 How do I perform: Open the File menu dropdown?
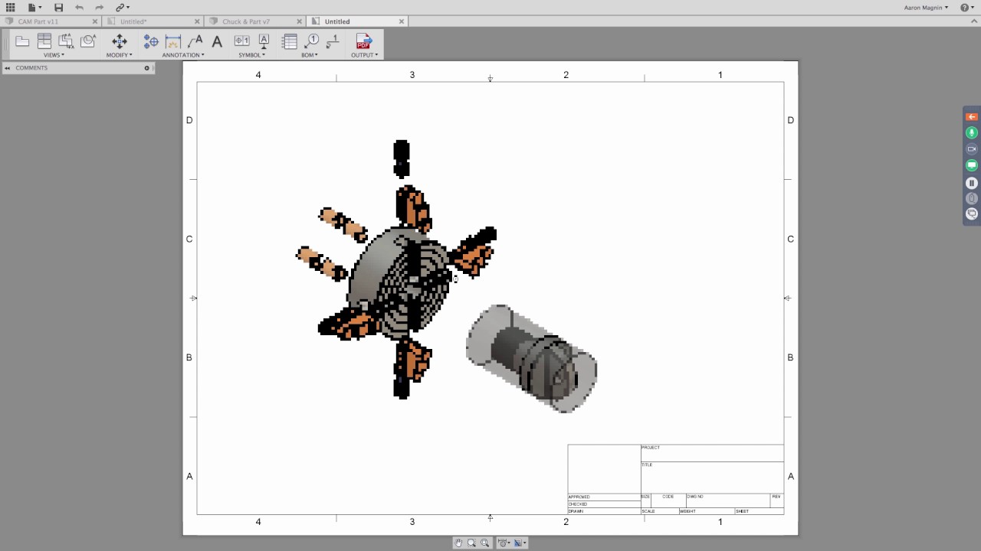34,7
